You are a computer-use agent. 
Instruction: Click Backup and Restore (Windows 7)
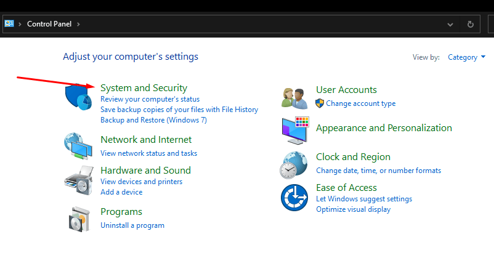pos(153,120)
